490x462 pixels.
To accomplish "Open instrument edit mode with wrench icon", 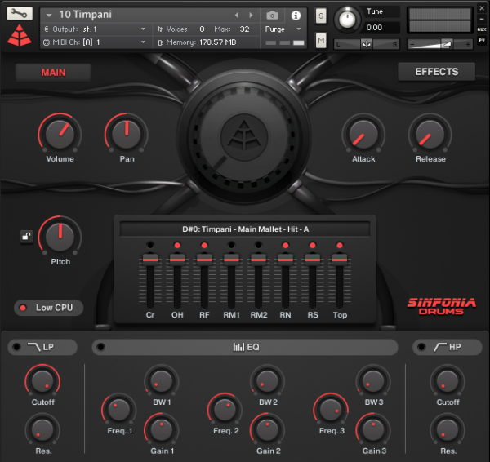I will point(21,14).
